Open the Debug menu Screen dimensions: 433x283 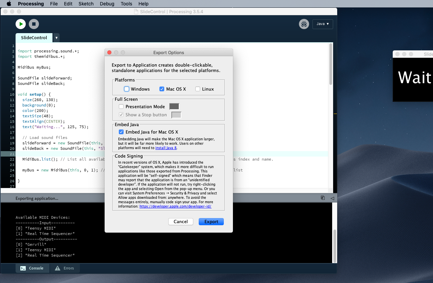[107, 4]
